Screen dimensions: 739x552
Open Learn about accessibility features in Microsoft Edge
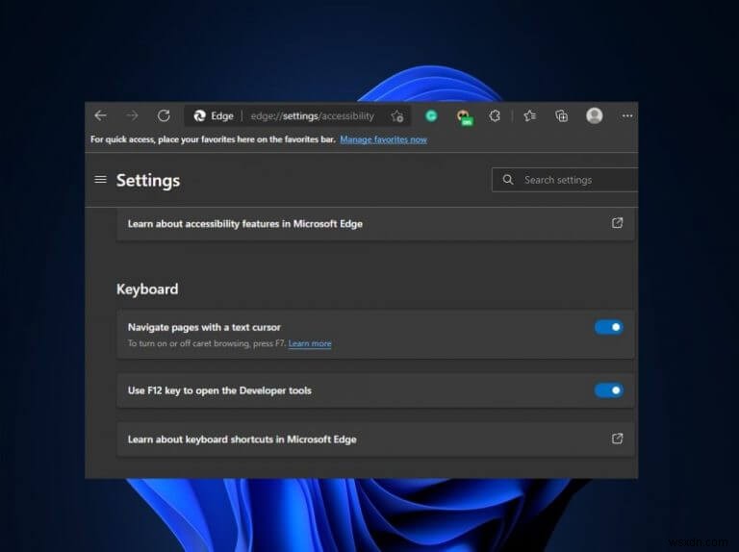click(374, 224)
